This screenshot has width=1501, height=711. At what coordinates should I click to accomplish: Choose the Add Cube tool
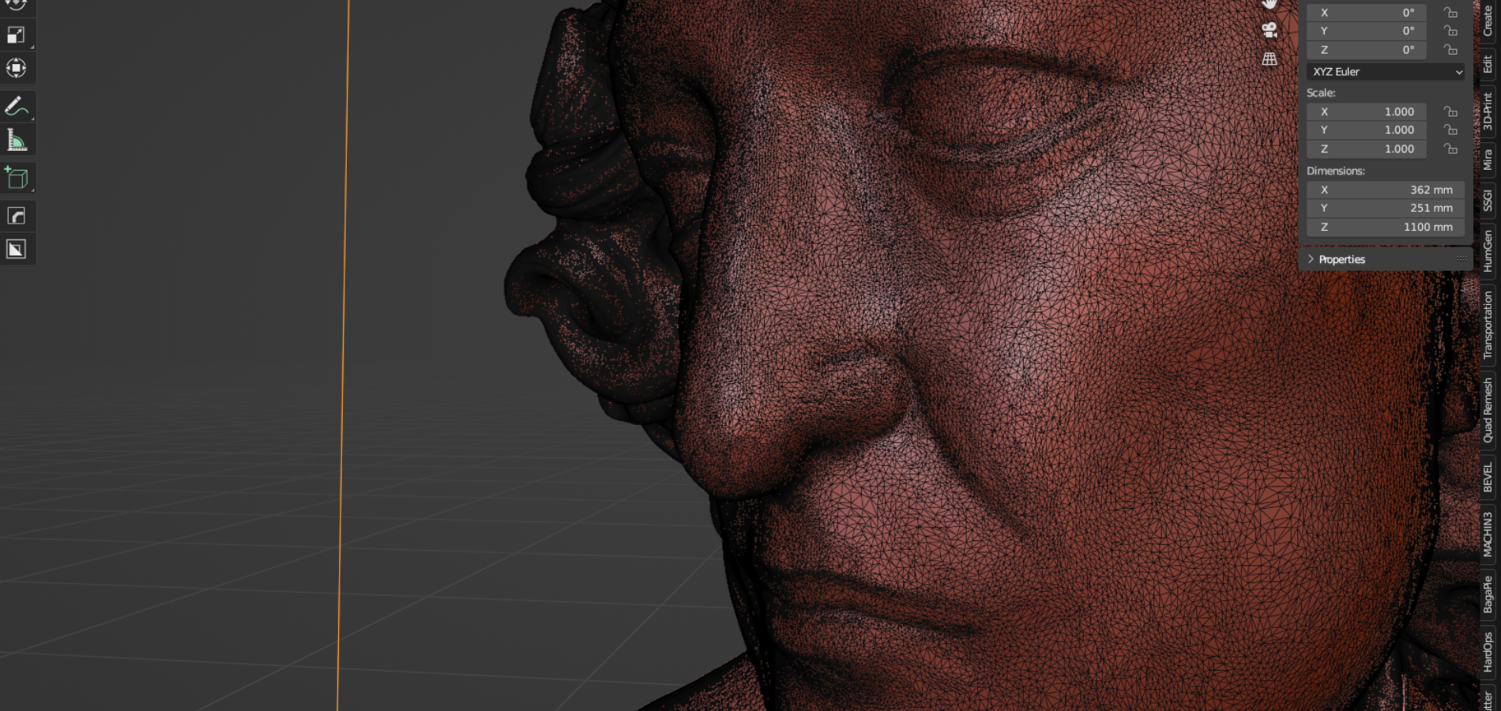tap(16, 179)
